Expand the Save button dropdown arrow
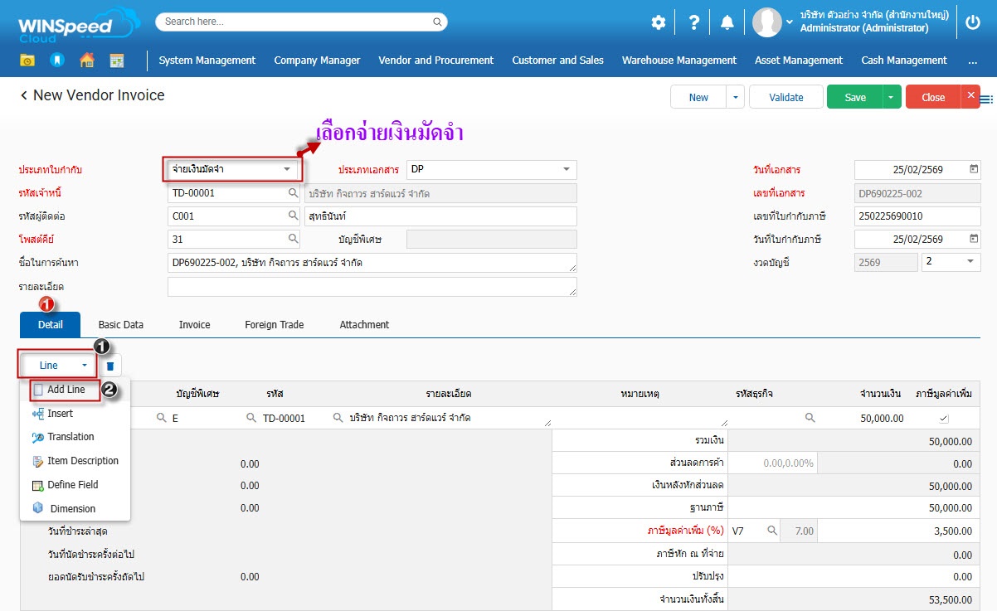997x611 pixels. [892, 97]
